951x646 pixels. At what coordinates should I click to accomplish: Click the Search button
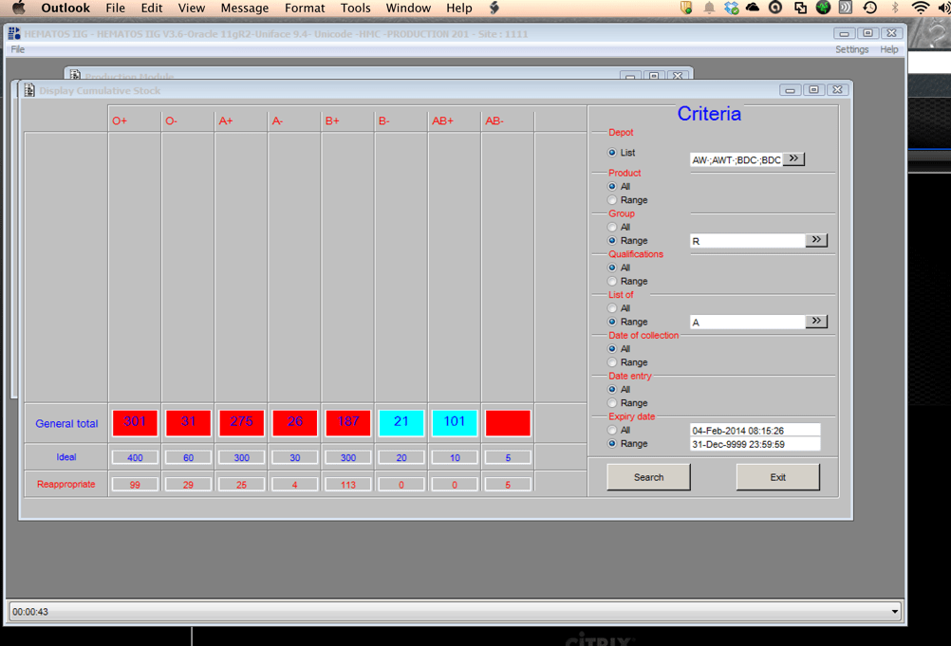pyautogui.click(x=648, y=477)
